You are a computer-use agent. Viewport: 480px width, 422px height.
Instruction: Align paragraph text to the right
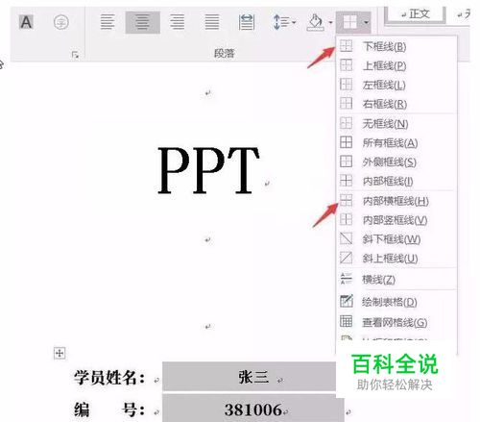tap(177, 22)
